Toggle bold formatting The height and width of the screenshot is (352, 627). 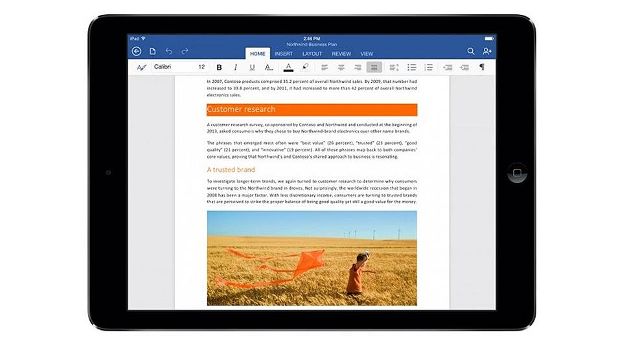click(219, 67)
